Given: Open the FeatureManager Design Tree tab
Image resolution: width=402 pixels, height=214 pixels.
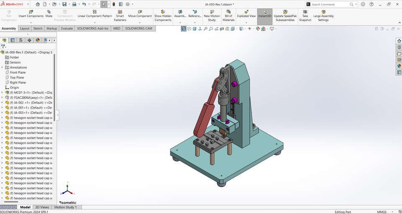Looking at the screenshot, I should [x=4, y=40].
